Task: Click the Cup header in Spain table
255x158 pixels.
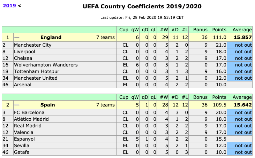Action: coord(124,97)
